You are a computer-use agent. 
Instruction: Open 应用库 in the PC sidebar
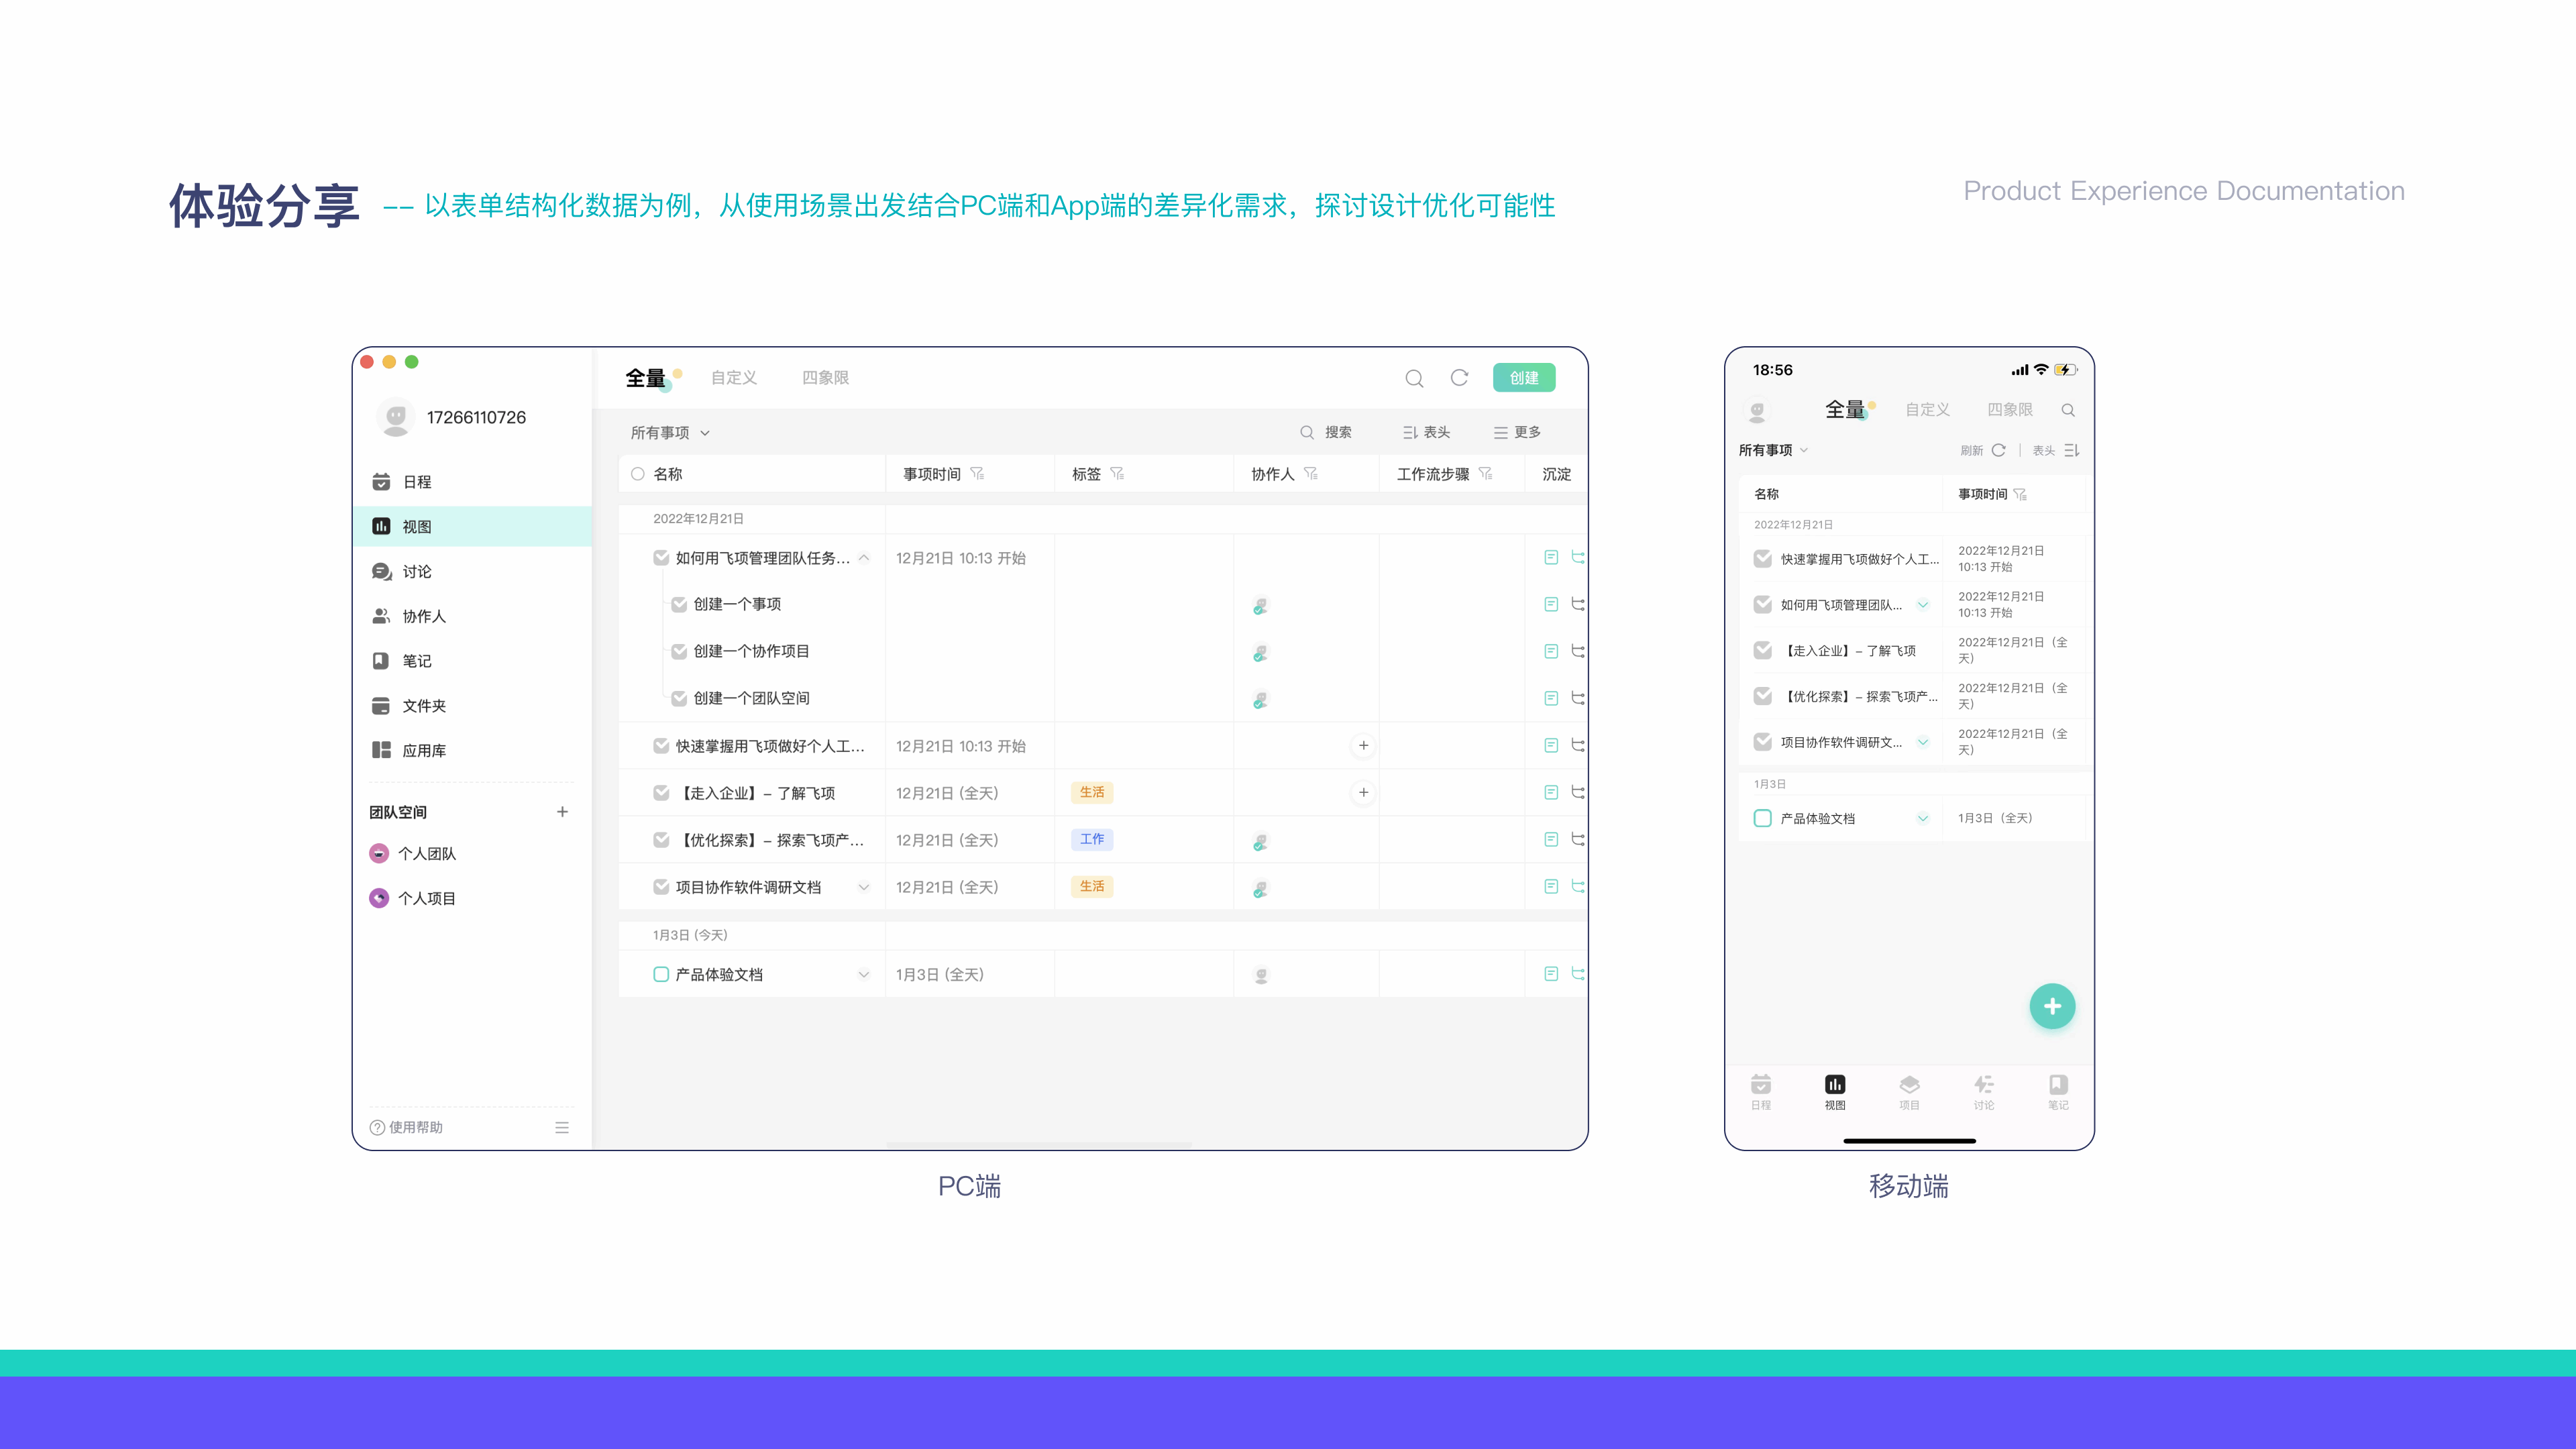(x=423, y=751)
